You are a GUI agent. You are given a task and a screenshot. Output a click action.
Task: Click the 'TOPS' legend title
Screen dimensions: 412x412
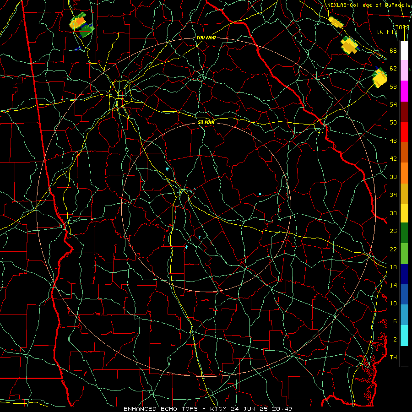tap(402, 27)
